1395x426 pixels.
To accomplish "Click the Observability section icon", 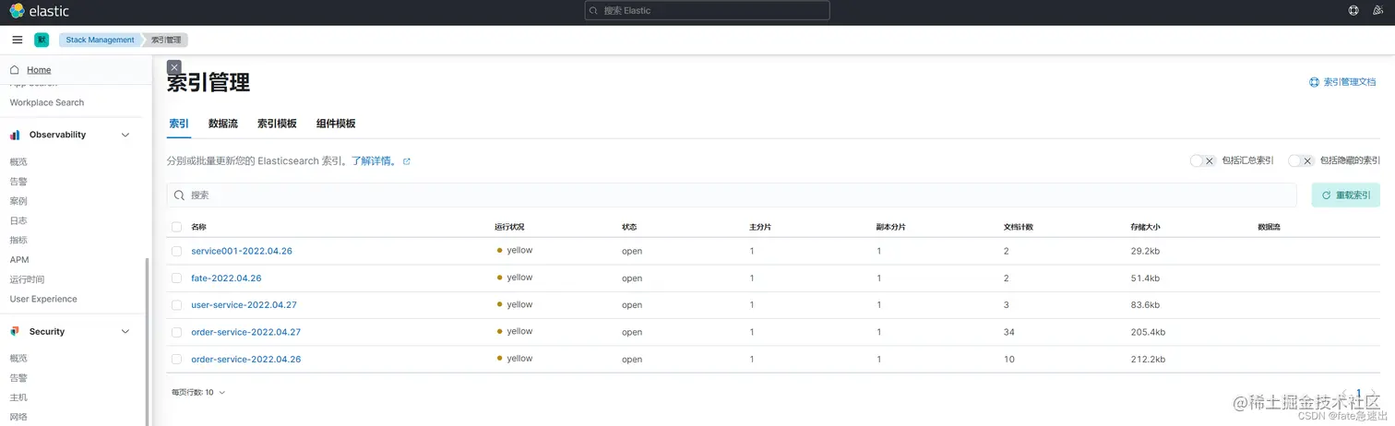I will point(15,135).
